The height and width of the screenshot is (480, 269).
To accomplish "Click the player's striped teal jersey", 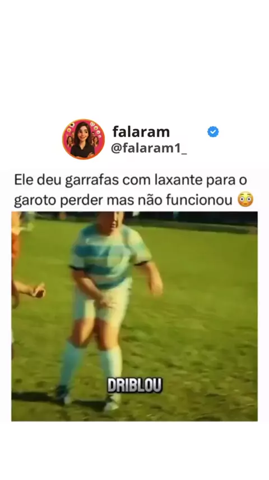I will tap(109, 255).
